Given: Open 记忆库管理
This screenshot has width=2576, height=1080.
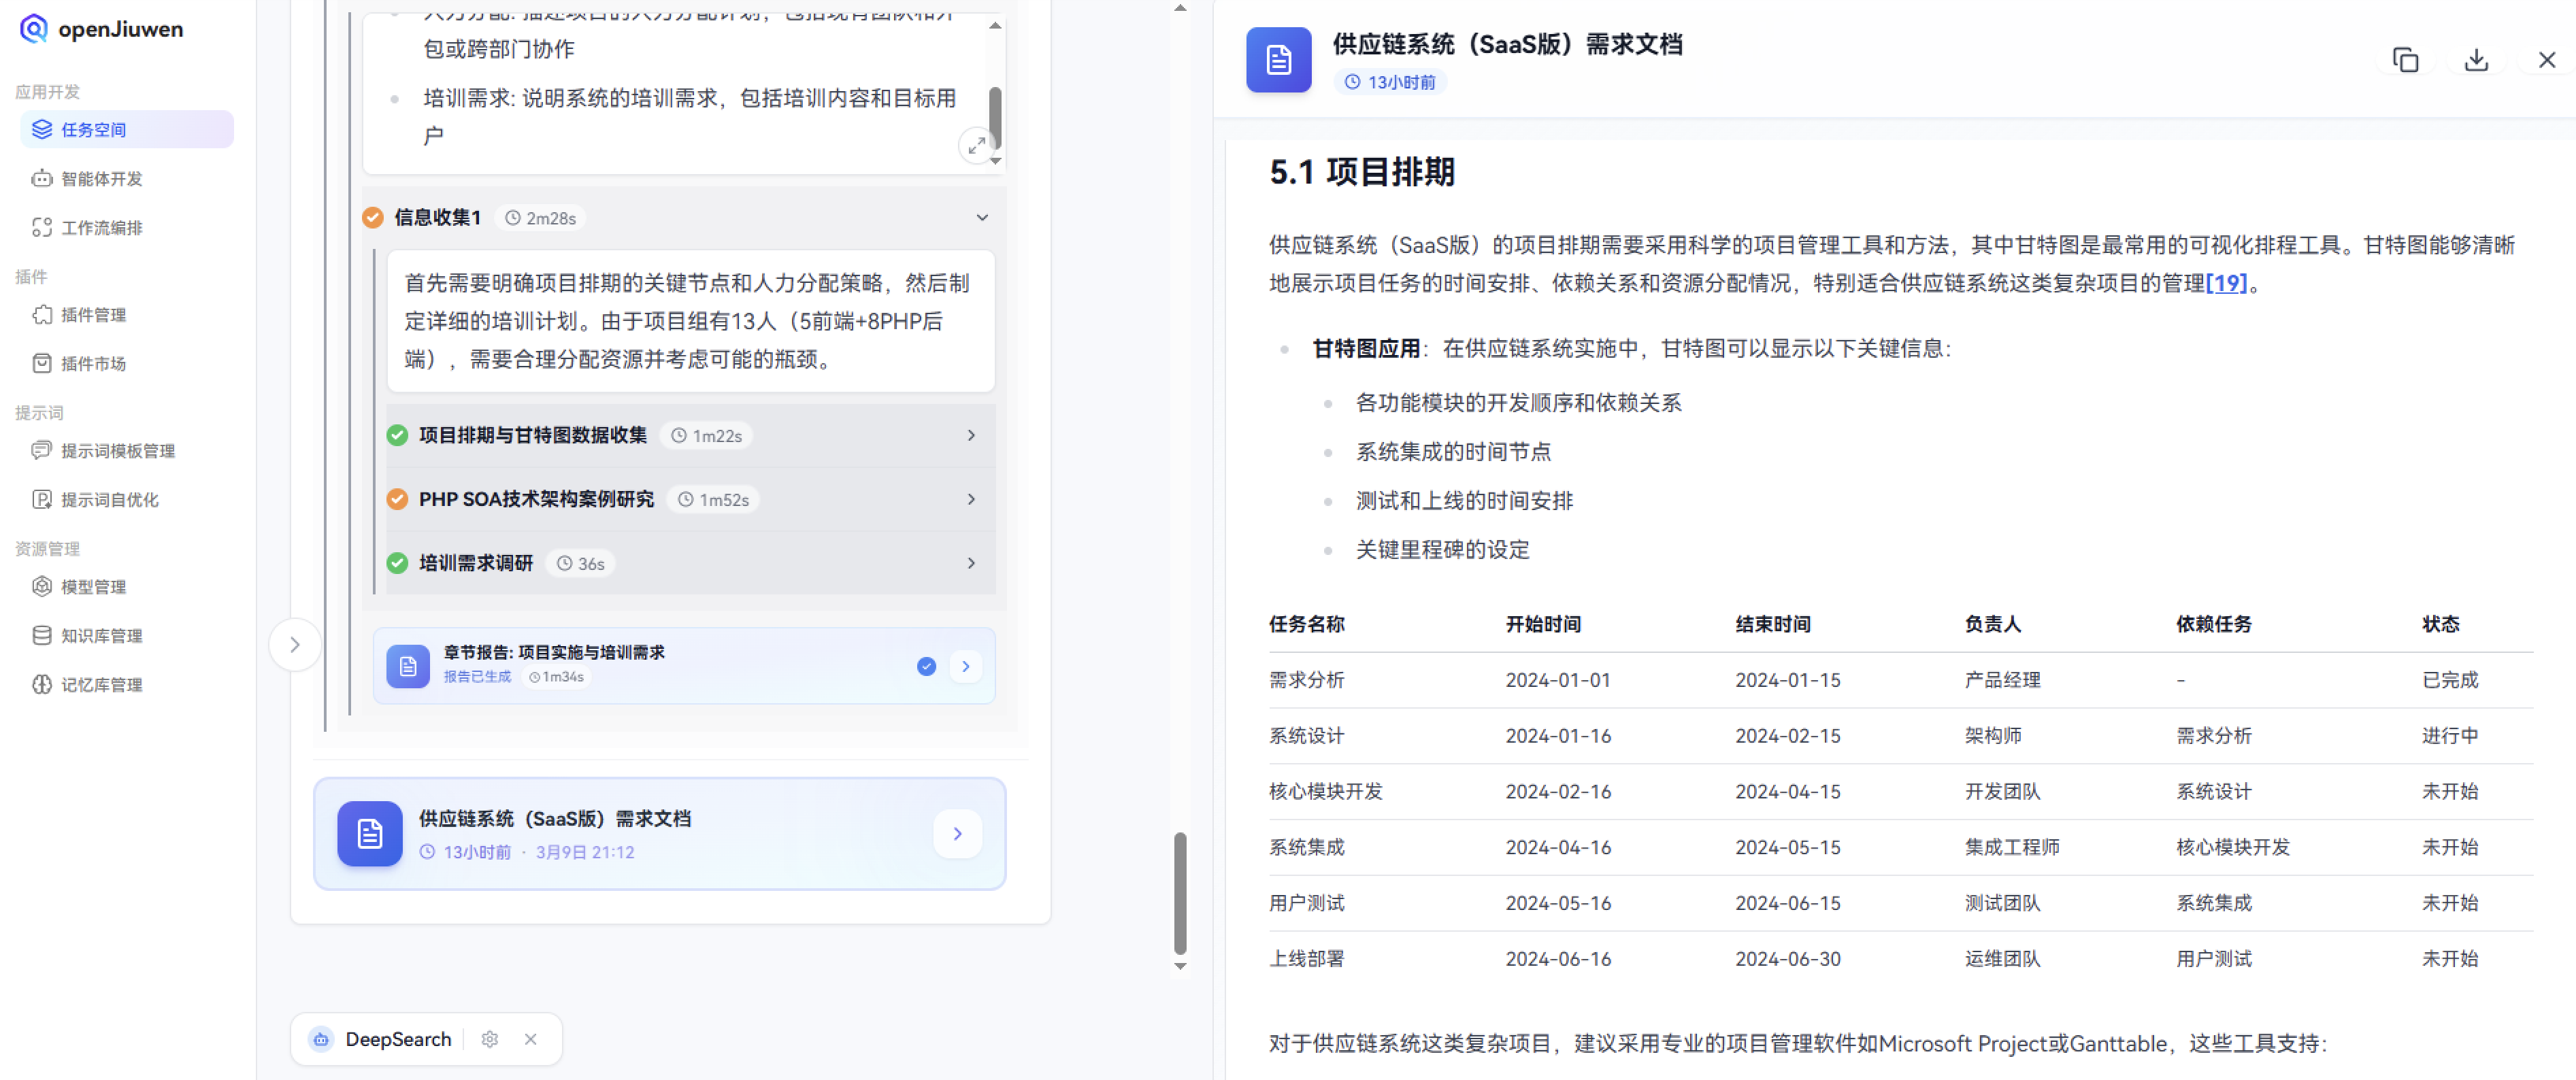Looking at the screenshot, I should (x=102, y=684).
